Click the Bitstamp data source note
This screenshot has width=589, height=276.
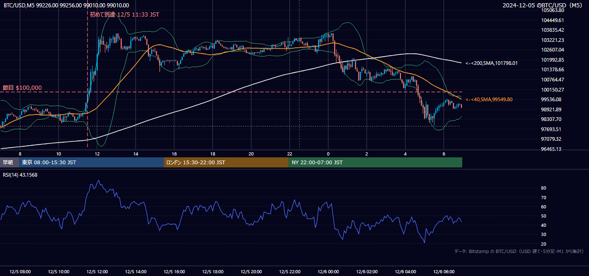tap(519, 251)
